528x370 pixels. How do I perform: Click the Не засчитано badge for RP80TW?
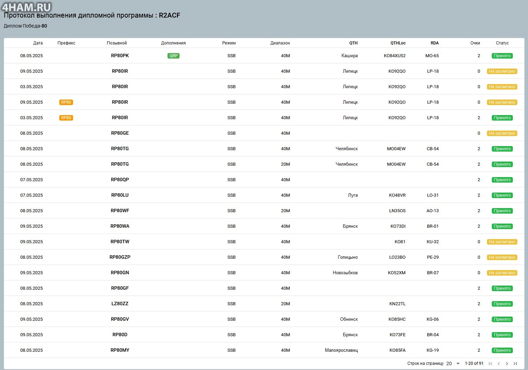pos(502,242)
